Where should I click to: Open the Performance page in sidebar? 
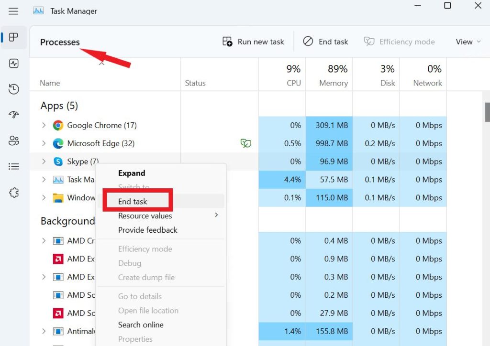(14, 63)
